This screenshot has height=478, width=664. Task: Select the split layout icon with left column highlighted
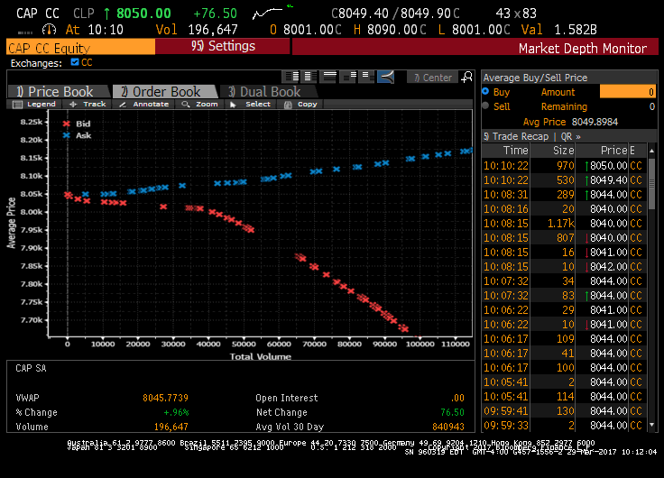[310, 77]
